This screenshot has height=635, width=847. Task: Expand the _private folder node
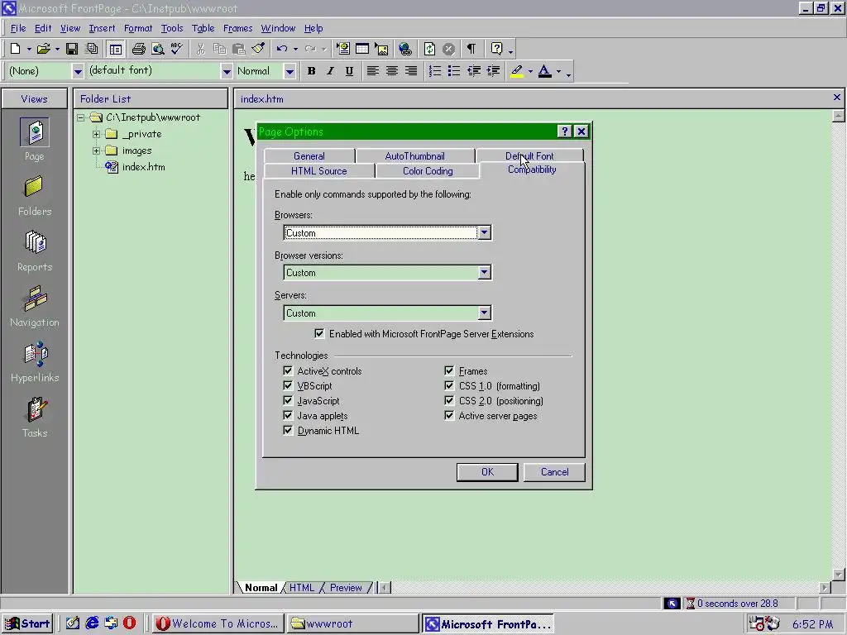tap(96, 134)
